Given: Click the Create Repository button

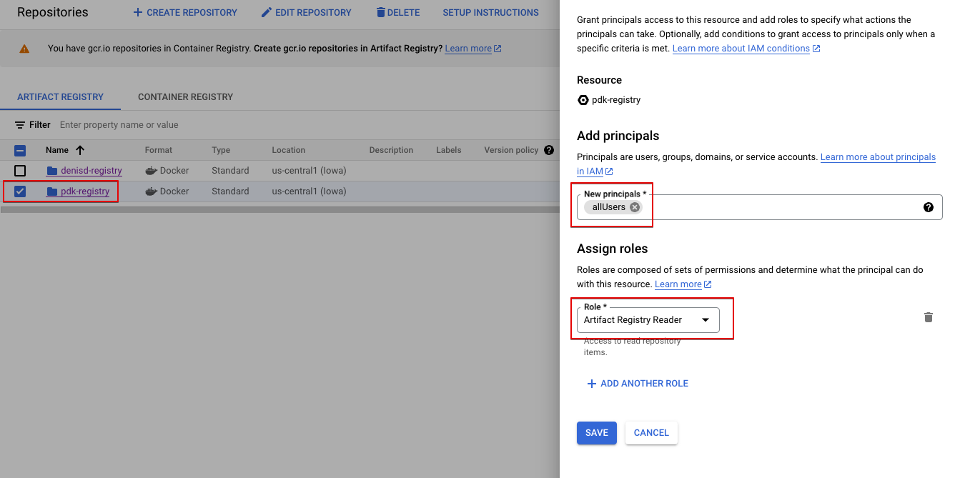Looking at the screenshot, I should click(185, 12).
